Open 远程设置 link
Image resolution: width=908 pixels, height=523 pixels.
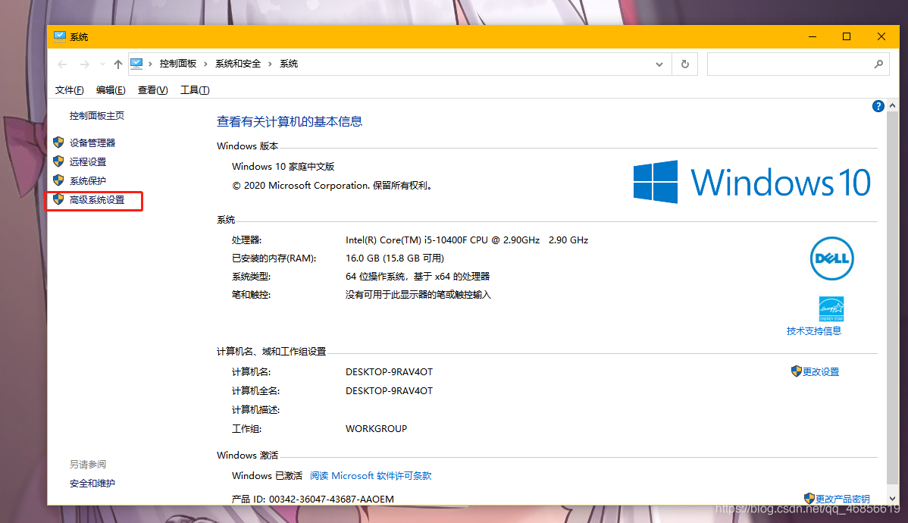[88, 161]
